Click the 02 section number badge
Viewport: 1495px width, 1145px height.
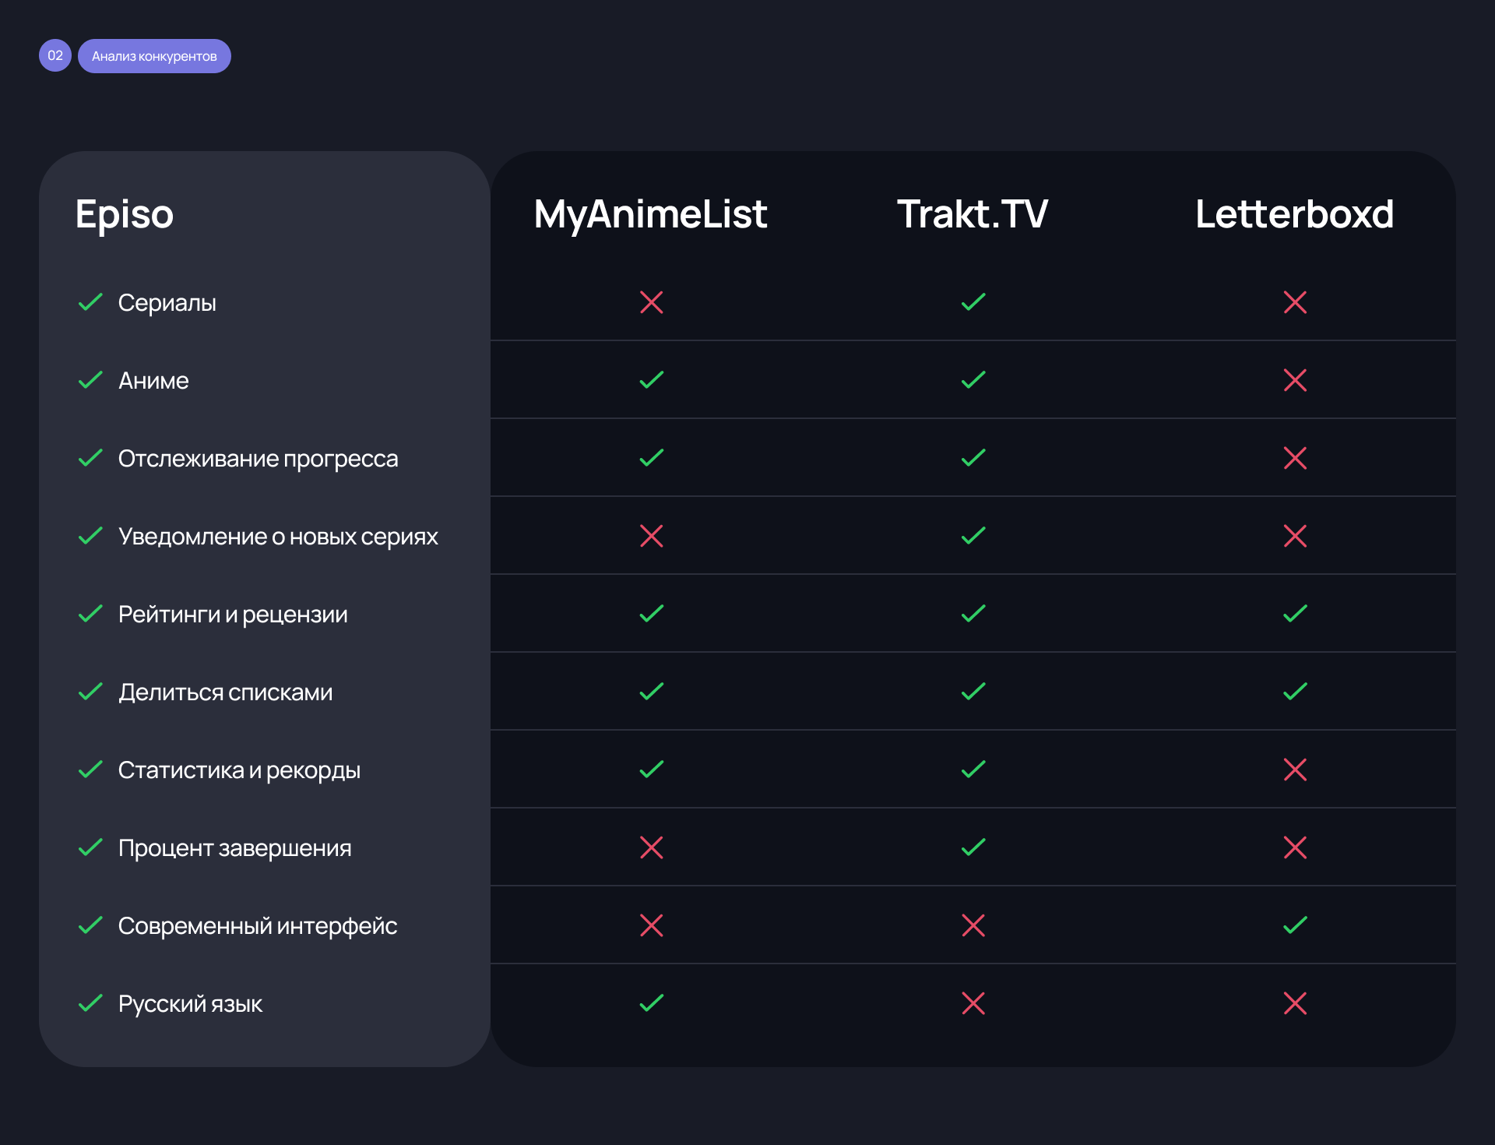(55, 56)
